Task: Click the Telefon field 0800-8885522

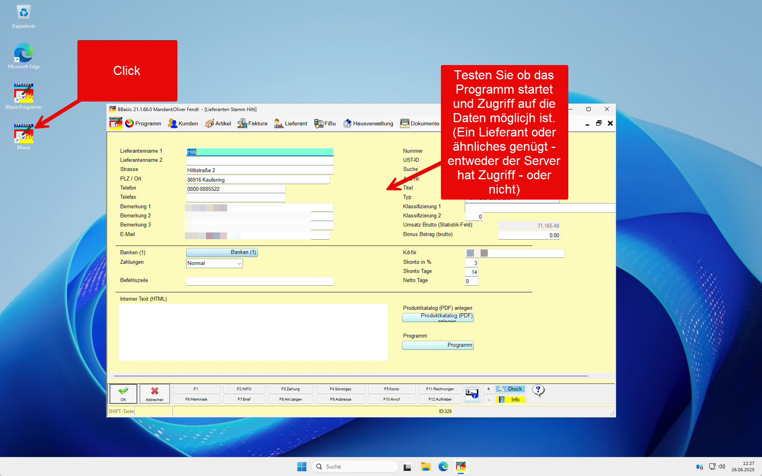Action: 236,189
